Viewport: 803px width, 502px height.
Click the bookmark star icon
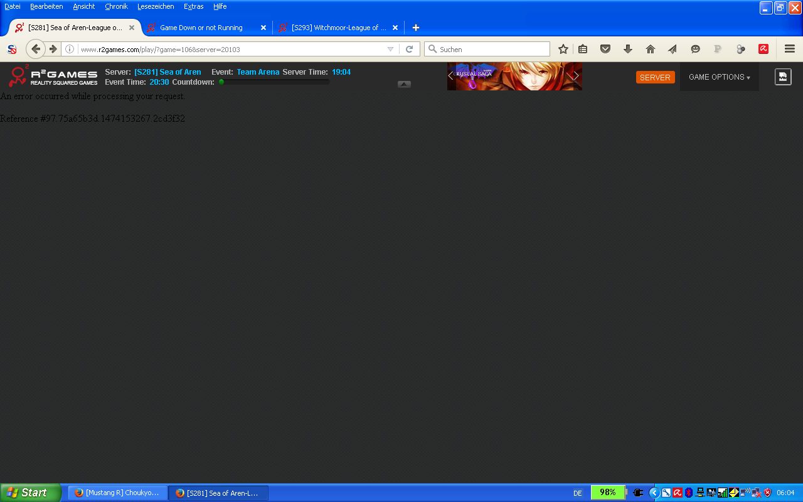click(563, 49)
